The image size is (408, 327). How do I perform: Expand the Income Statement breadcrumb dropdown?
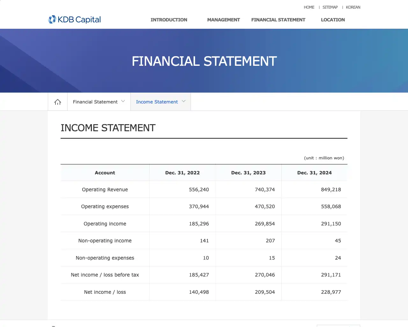184,102
